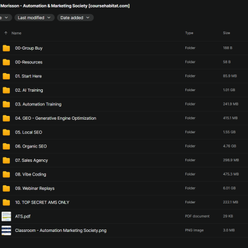The image size is (248, 248).
Task: Click the 188 B size value
Action: click(228, 48)
